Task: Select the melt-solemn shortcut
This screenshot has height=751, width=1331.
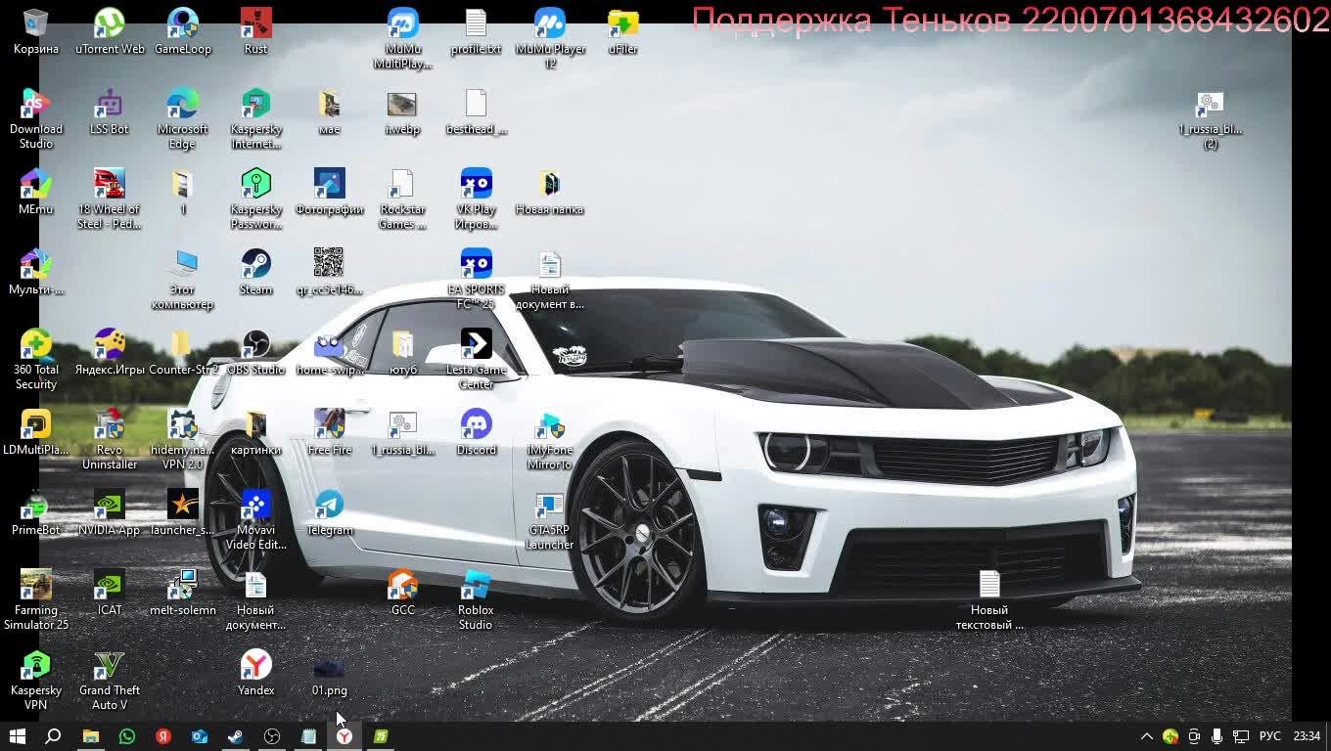Action: click(x=183, y=593)
